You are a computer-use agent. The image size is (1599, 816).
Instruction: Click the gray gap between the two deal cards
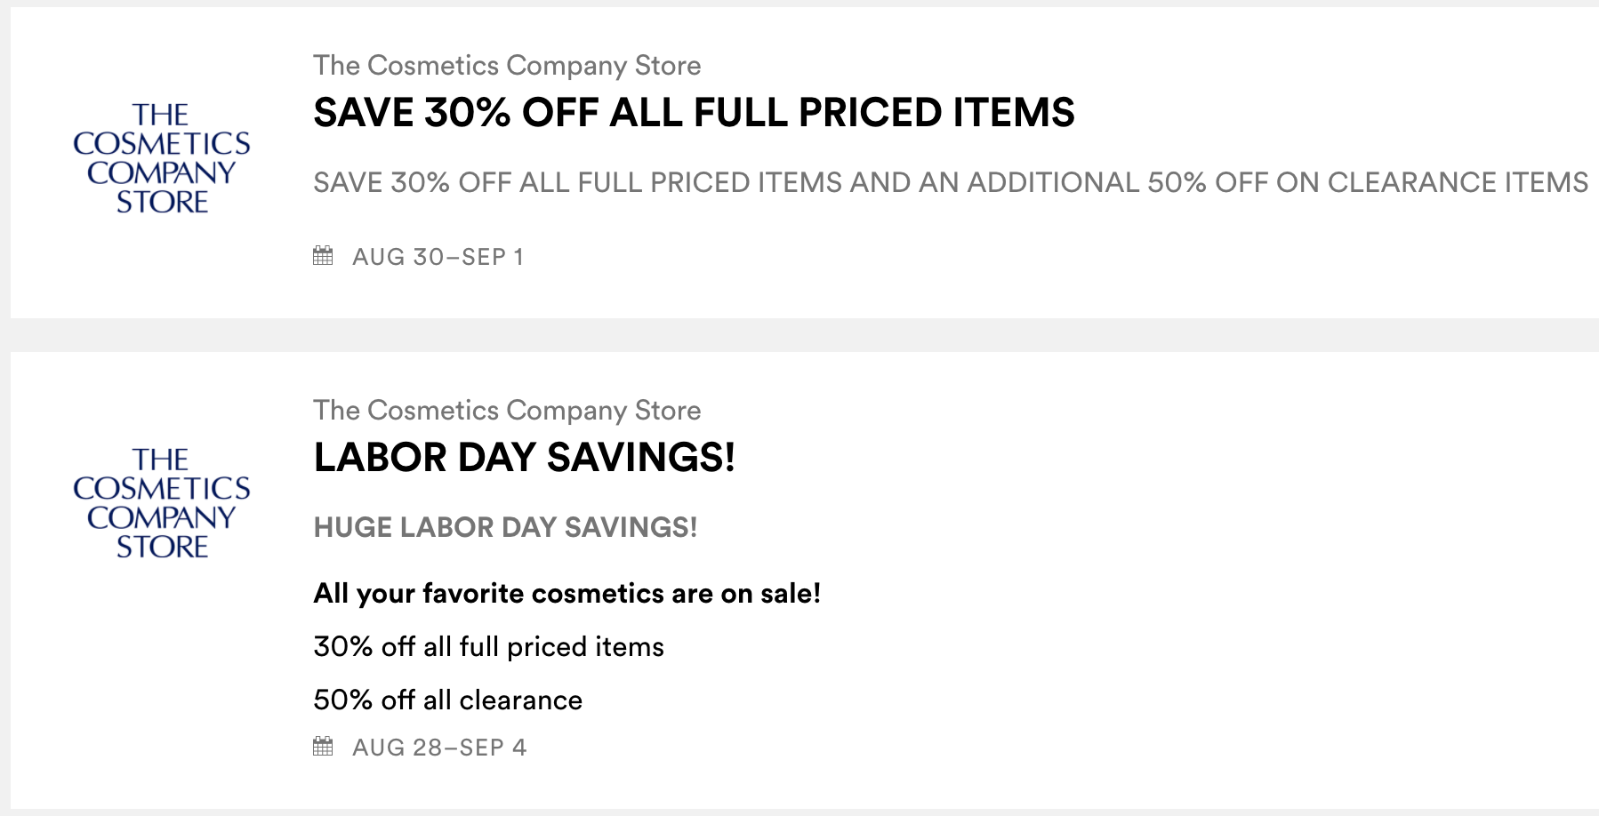point(800,335)
